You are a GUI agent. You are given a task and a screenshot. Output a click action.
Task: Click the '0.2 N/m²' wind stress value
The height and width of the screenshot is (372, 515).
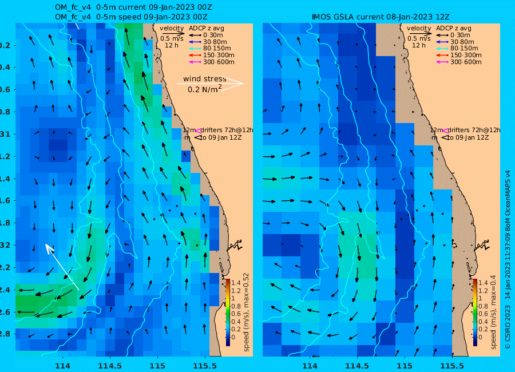click(x=205, y=89)
